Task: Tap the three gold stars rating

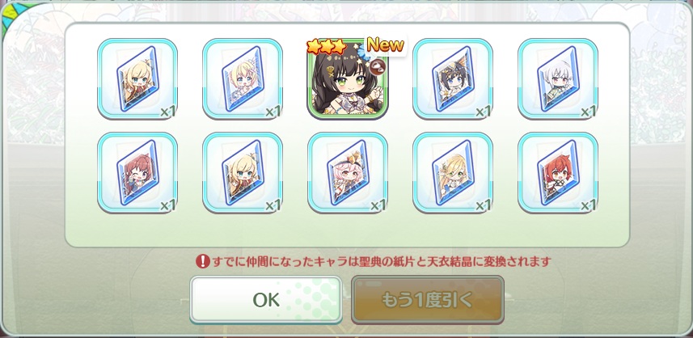Action: click(327, 47)
